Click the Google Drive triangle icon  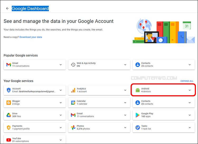click(9, 115)
